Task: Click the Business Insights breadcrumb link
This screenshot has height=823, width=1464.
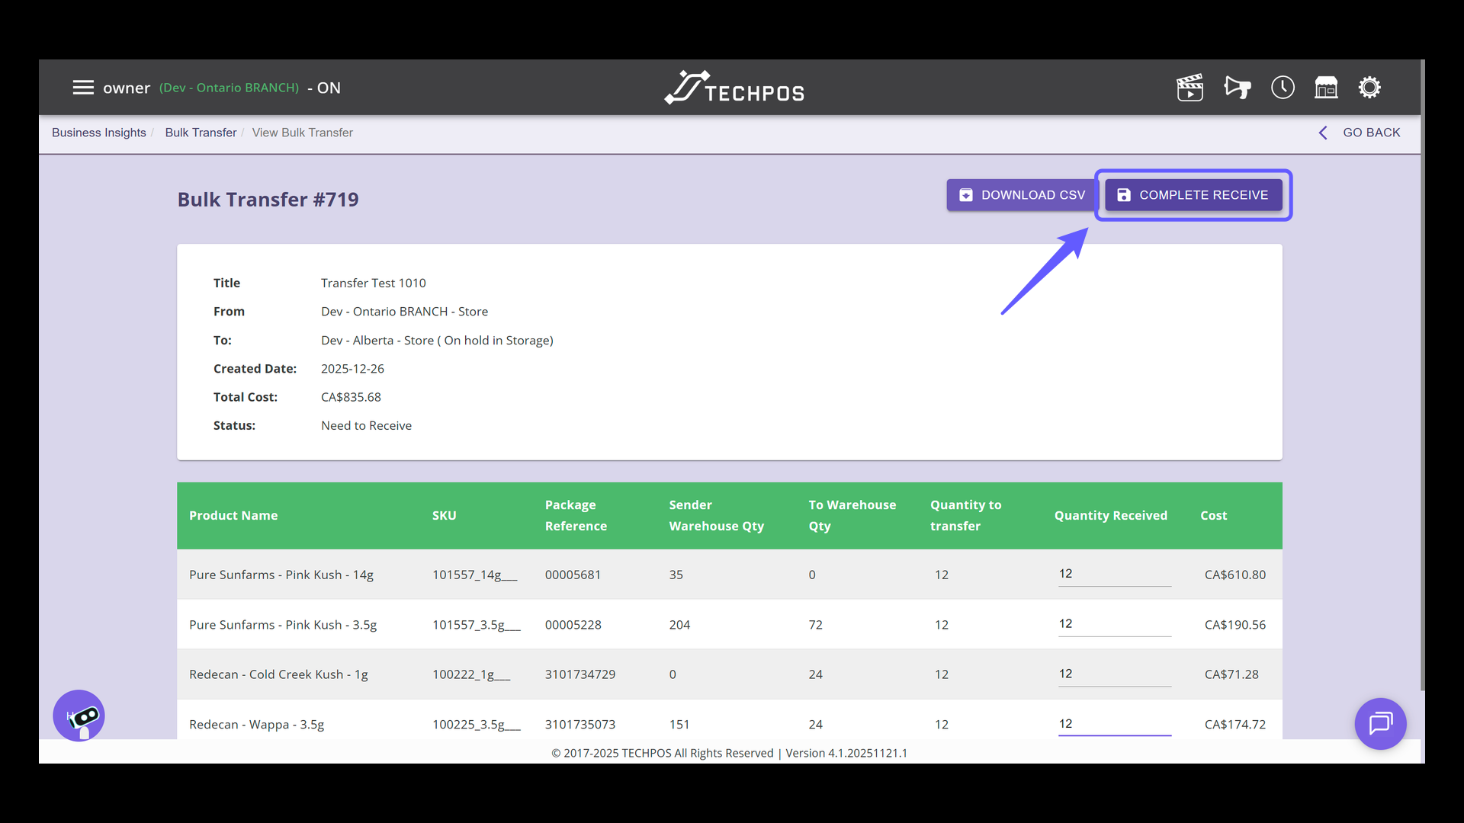Action: coord(98,133)
